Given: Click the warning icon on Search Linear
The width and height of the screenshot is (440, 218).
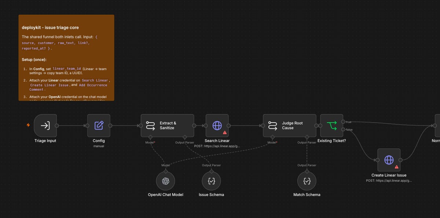Looking at the screenshot, I should tap(225, 132).
